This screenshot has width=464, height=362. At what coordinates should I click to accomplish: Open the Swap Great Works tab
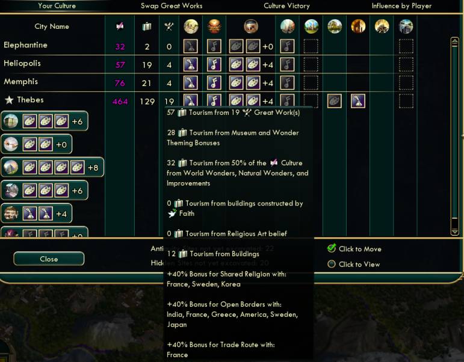click(x=172, y=6)
